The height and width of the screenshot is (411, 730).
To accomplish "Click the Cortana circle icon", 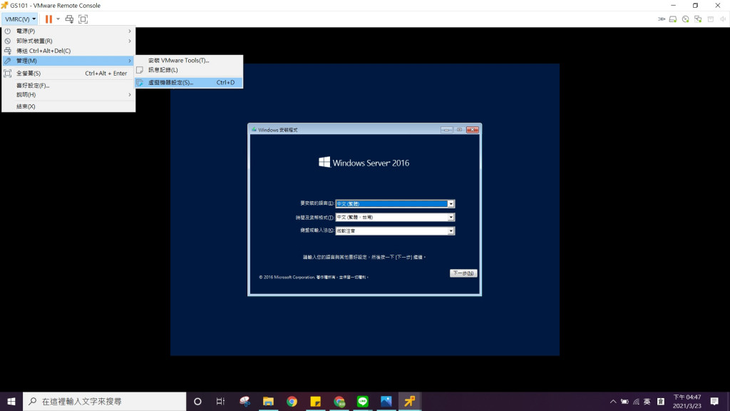I will click(x=197, y=401).
